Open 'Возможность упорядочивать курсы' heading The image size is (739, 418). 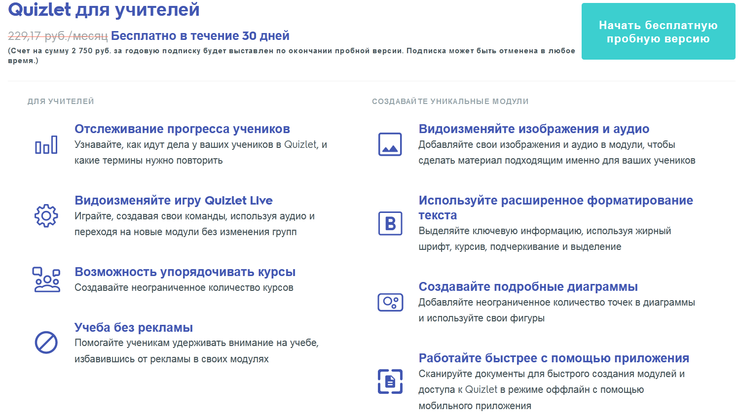185,272
